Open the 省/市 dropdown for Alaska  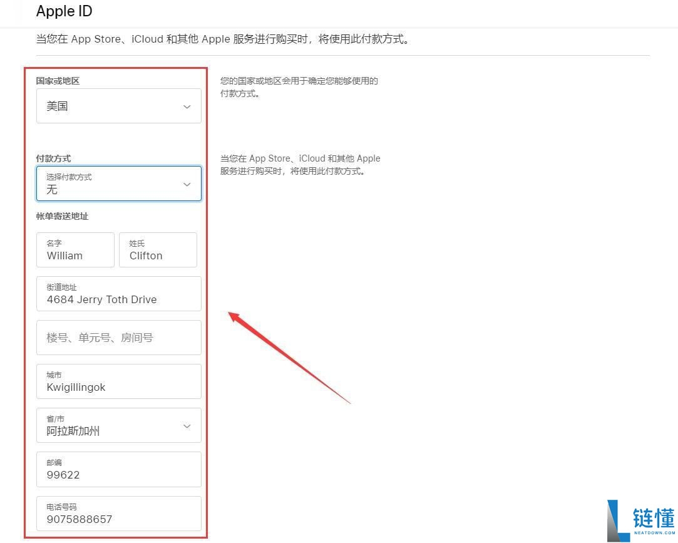pos(119,425)
